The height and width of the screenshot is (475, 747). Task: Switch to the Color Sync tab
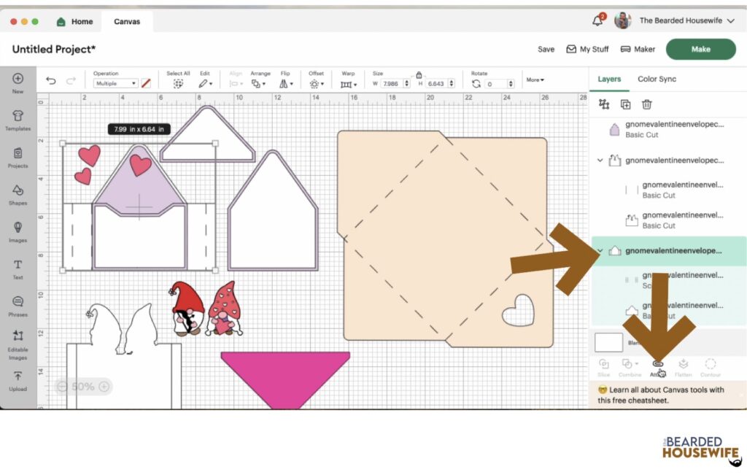click(657, 79)
